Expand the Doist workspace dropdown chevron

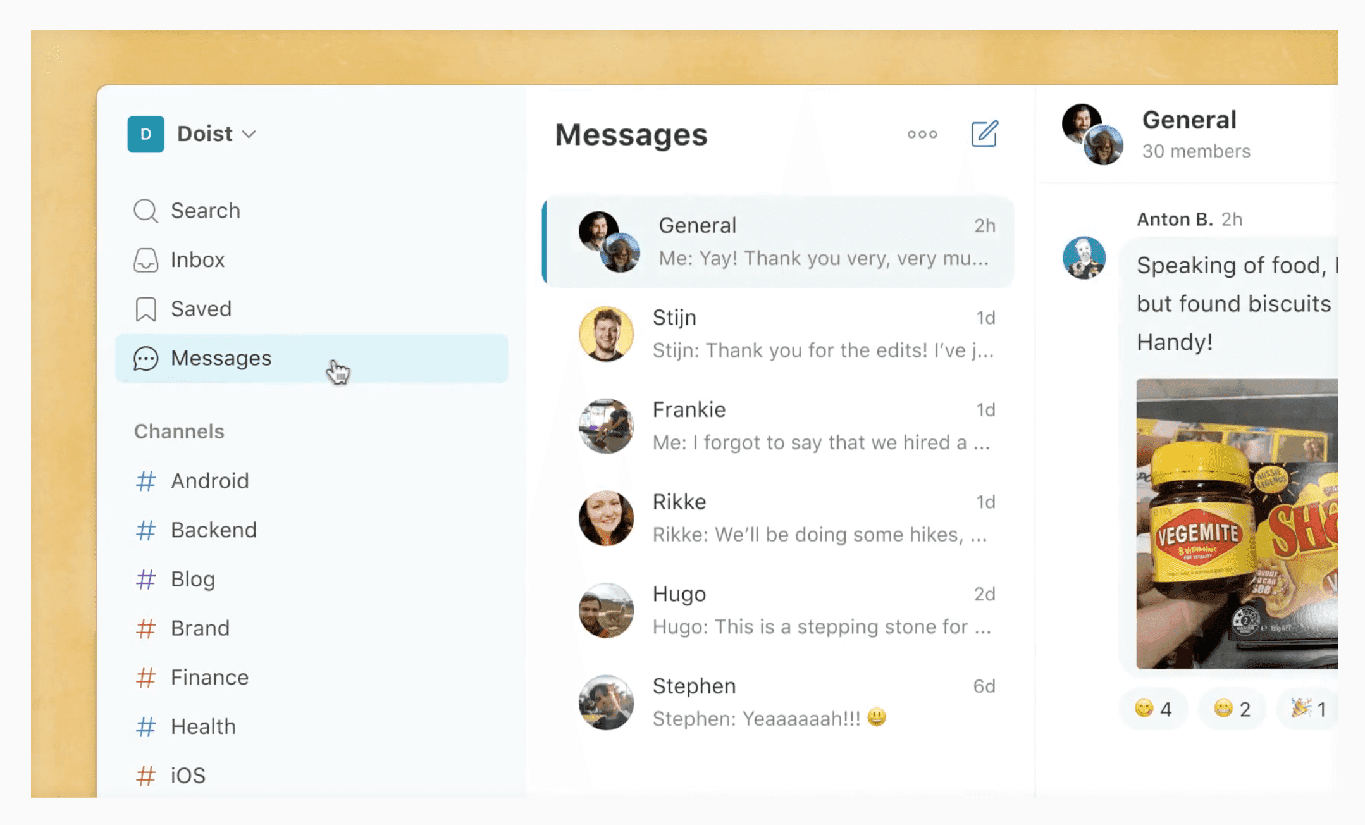pyautogui.click(x=249, y=134)
